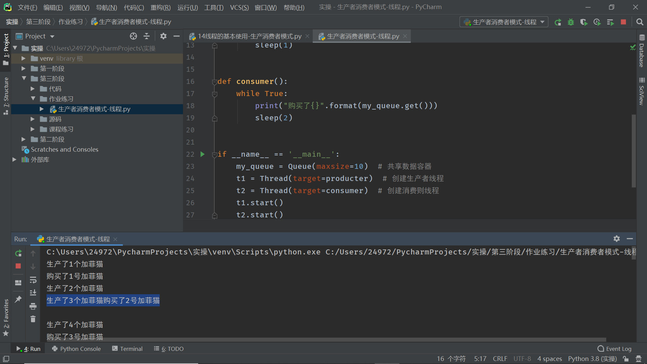Fold the consumer function at line 16
Image resolution: width=647 pixels, height=364 pixels.
coord(215,82)
